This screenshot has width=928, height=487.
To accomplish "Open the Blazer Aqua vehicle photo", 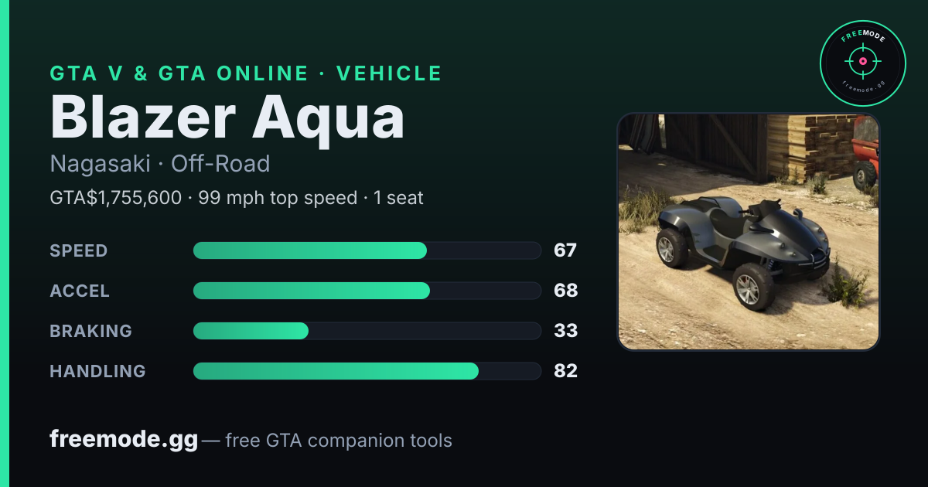I will (748, 232).
